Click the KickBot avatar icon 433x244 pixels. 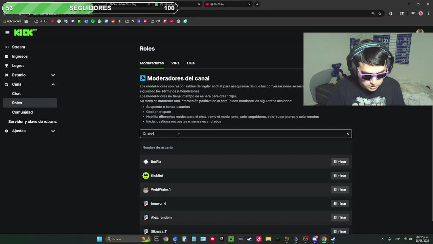coord(146,176)
